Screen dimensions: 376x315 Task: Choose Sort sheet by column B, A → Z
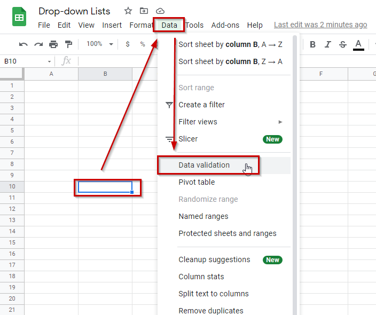click(230, 45)
